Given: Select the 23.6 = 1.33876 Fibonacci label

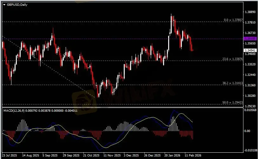Looking at the screenshot, I should click(233, 59).
